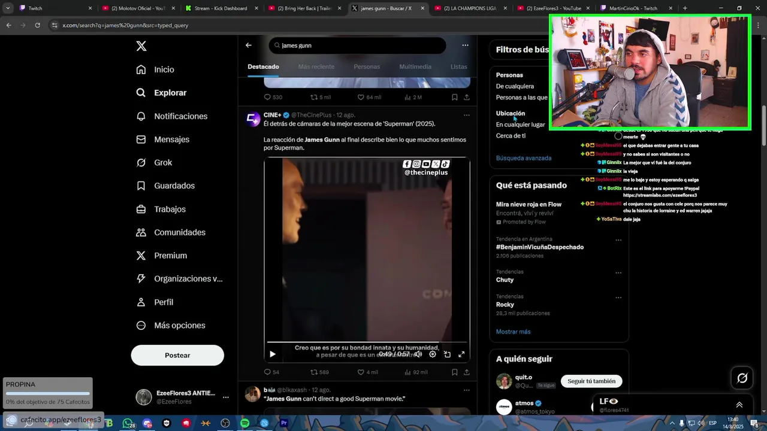Bookmark the tweet with 64 mil likes
This screenshot has height=431, width=767.
455,97
